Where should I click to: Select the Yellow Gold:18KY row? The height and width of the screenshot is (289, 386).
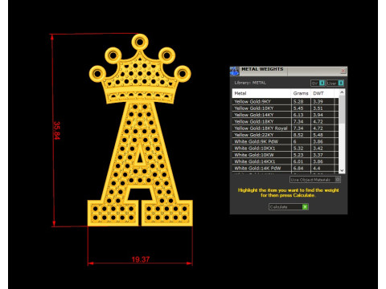(x=285, y=121)
